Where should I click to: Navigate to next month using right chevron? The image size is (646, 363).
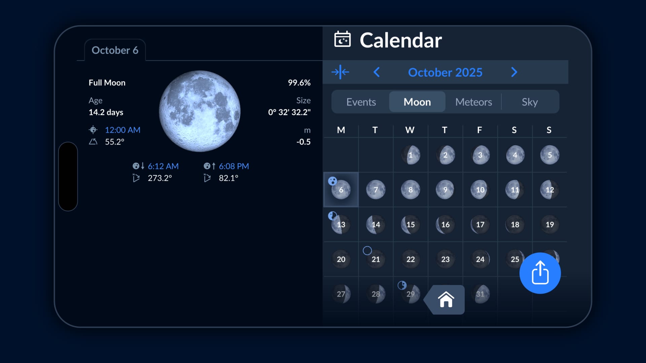point(514,72)
